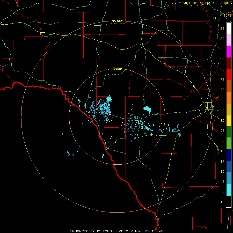Click the legend value '38'
This screenshot has width=233, height=233.
[x=222, y=100]
